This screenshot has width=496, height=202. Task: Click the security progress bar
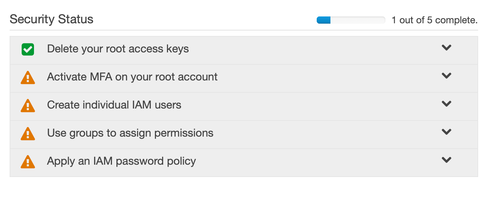pos(351,20)
